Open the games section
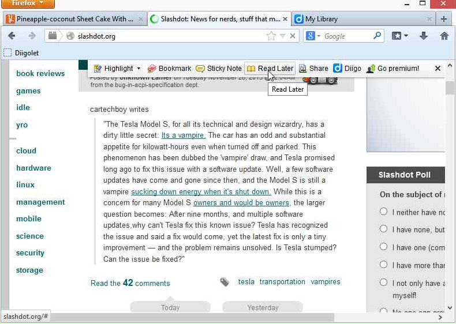The width and height of the screenshot is (456, 324). [x=28, y=91]
